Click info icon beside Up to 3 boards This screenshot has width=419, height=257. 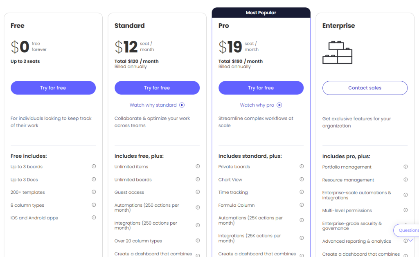click(94, 166)
